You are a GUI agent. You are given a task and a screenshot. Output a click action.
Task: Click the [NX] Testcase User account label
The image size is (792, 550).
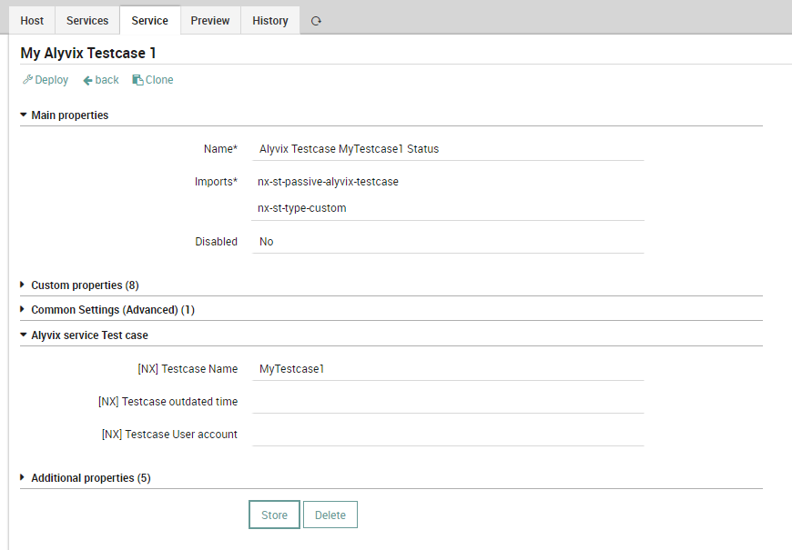(x=169, y=435)
